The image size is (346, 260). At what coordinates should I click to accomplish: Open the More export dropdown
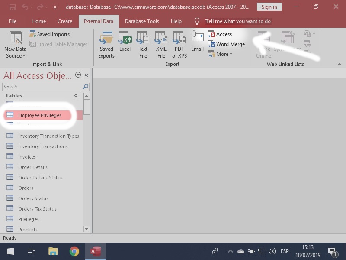(221, 54)
